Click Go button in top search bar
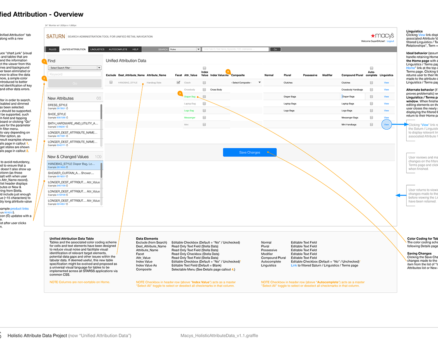Image resolution: width=438 pixels, height=343 pixels. coord(275,49)
